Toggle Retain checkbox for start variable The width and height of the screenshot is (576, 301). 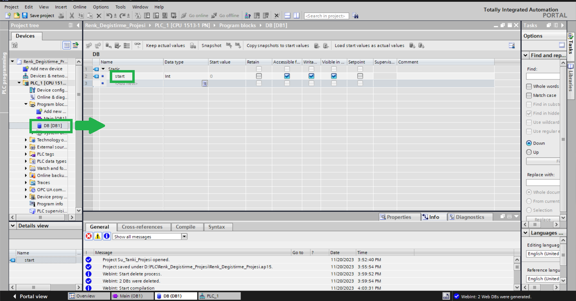[259, 76]
